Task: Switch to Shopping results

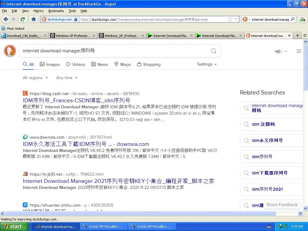Action: pos(149,64)
